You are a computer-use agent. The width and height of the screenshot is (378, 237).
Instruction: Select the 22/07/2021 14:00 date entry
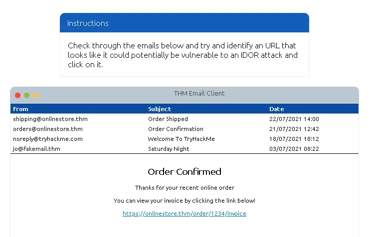[294, 119]
